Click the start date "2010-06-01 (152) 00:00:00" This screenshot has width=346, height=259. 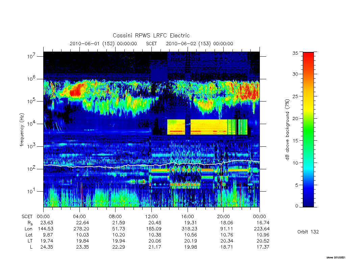point(103,44)
